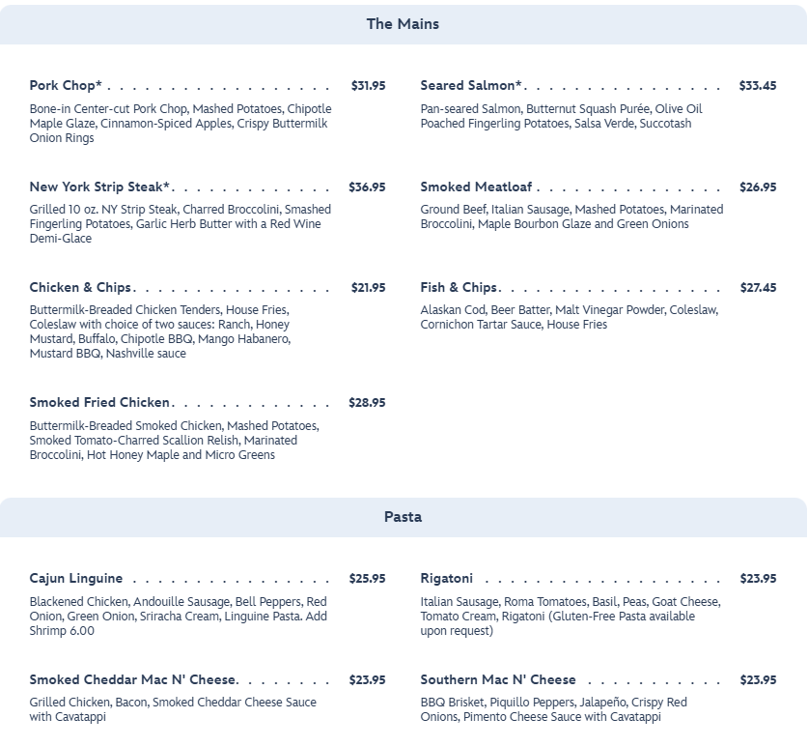The width and height of the screenshot is (808, 747).
Task: Click the Smoked Meatloaf description text
Action: [571, 216]
